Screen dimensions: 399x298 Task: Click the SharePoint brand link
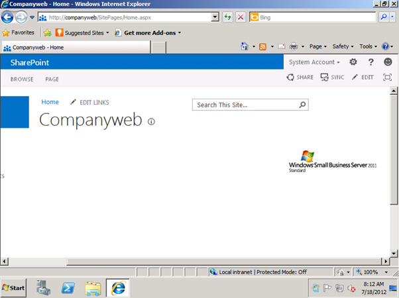(x=30, y=62)
